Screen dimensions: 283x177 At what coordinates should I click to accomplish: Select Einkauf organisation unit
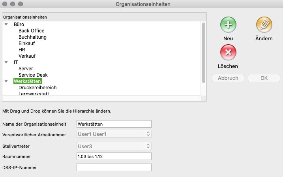point(26,43)
